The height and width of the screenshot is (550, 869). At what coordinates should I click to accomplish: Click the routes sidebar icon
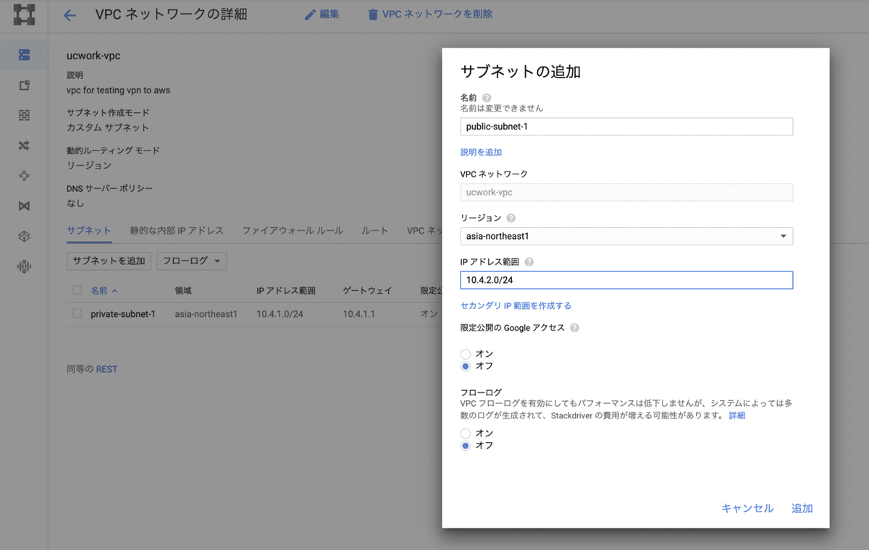pos(24,145)
